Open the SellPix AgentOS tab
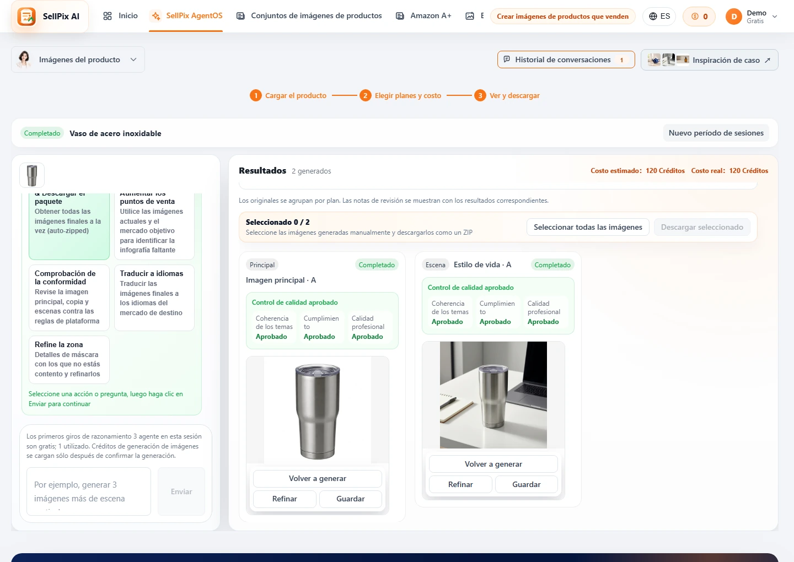This screenshot has width=794, height=562. point(187,16)
